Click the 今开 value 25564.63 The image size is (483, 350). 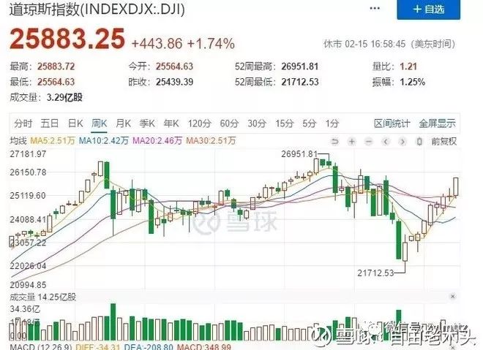pyautogui.click(x=174, y=66)
